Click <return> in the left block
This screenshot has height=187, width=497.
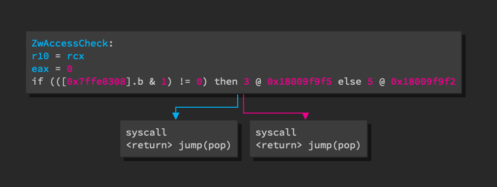click(x=149, y=145)
